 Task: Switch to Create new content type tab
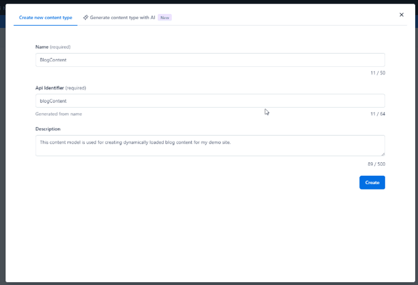[46, 17]
